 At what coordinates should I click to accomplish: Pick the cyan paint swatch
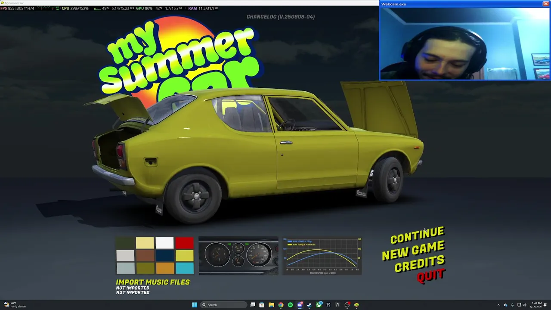184,268
